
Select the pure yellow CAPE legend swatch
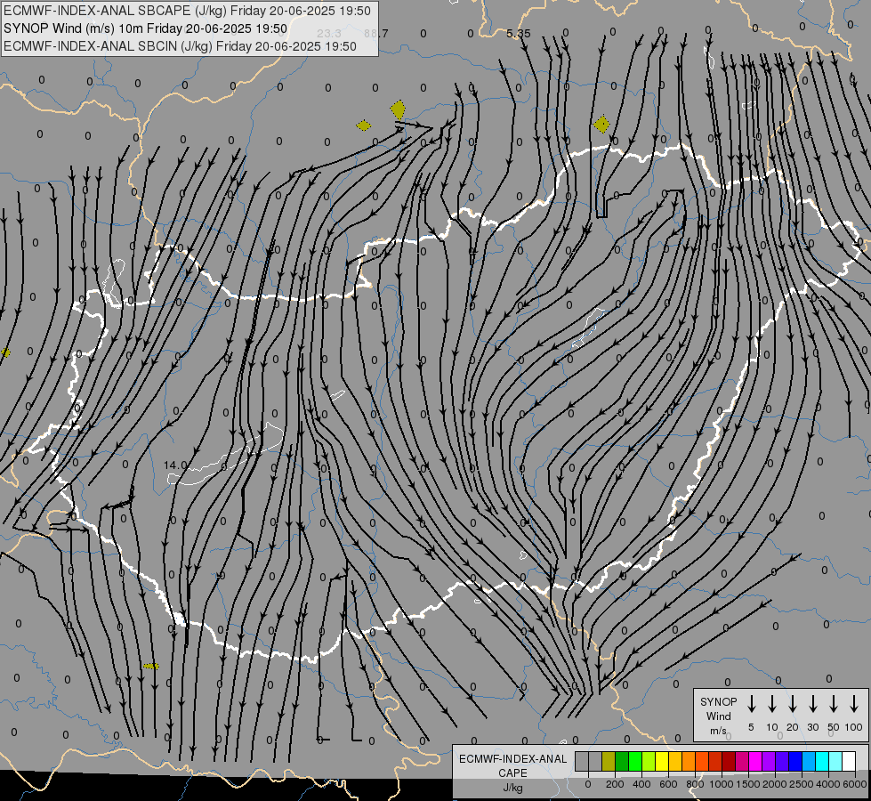click(x=662, y=761)
